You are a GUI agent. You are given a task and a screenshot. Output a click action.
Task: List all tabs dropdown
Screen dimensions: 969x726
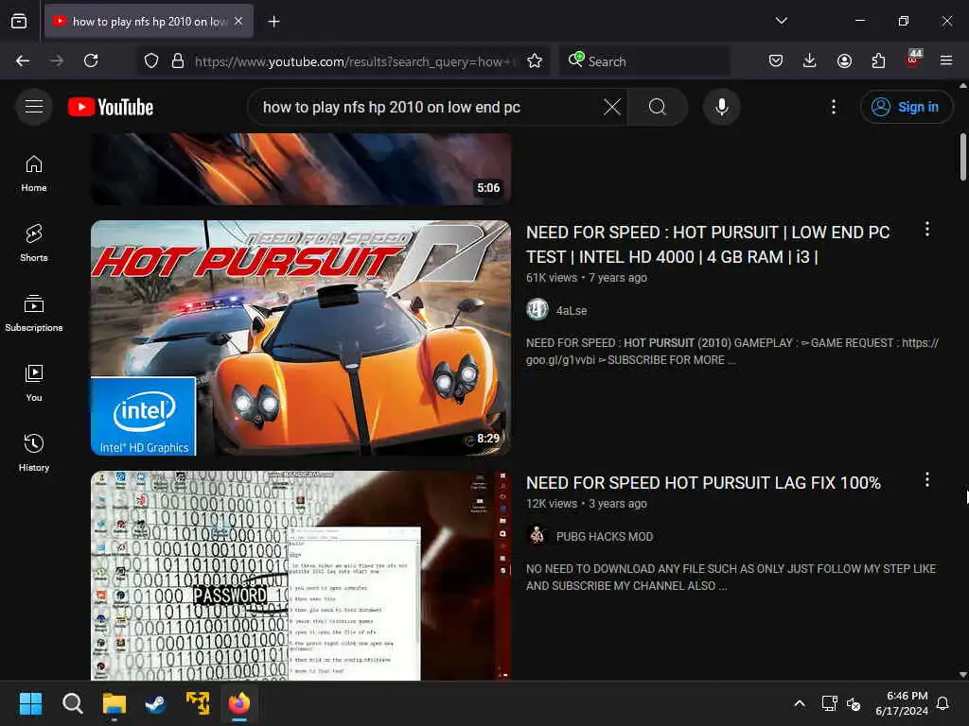(x=781, y=21)
